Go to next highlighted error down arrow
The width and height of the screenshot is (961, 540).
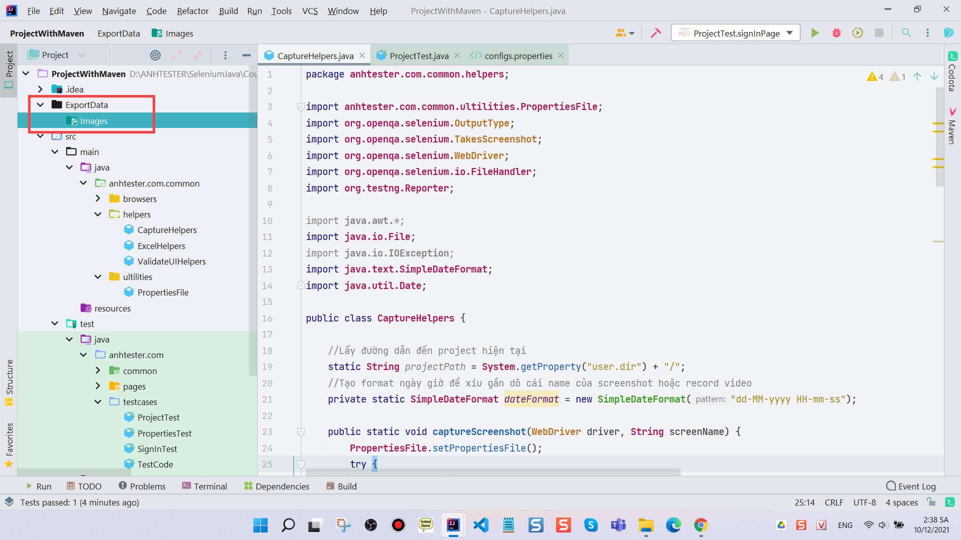click(x=934, y=76)
